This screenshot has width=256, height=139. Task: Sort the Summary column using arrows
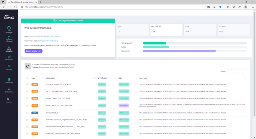245,78
